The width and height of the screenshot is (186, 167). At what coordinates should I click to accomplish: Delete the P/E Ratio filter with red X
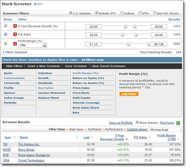click(x=15, y=34)
